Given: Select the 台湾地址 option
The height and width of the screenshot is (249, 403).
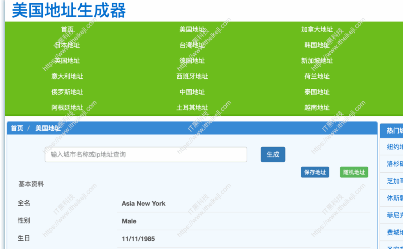Looking at the screenshot, I should [x=192, y=45].
